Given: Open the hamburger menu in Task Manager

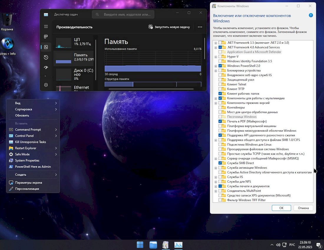Looking at the screenshot, I should click(x=46, y=27).
